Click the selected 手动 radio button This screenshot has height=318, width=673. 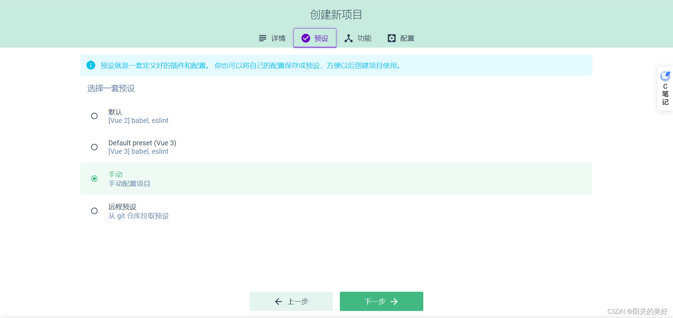coord(94,179)
